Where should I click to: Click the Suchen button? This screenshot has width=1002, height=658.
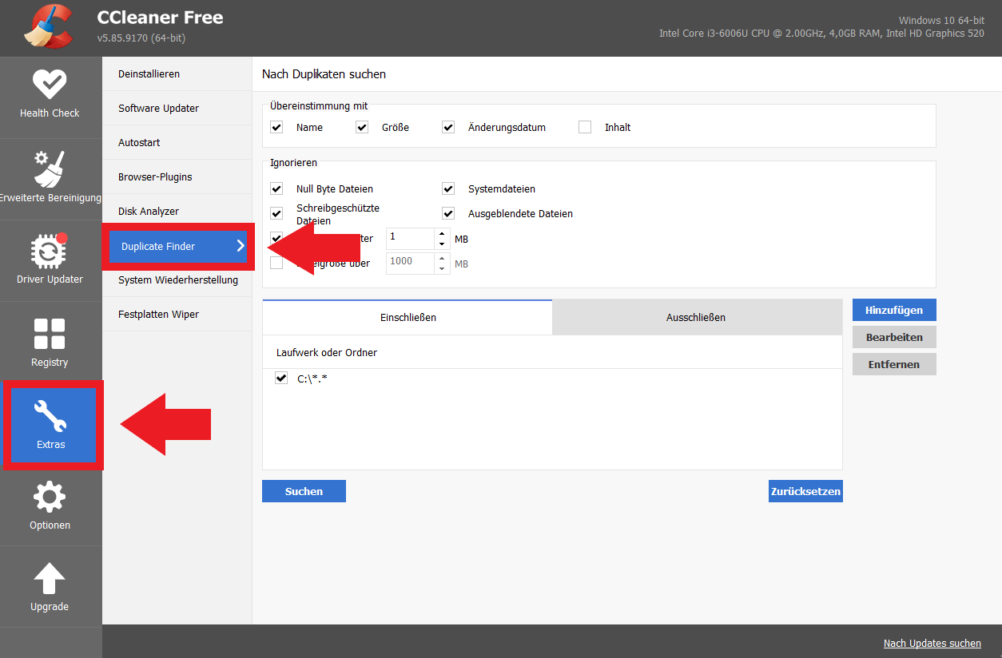coord(304,491)
